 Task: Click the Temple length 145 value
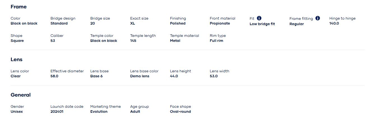(x=133, y=41)
